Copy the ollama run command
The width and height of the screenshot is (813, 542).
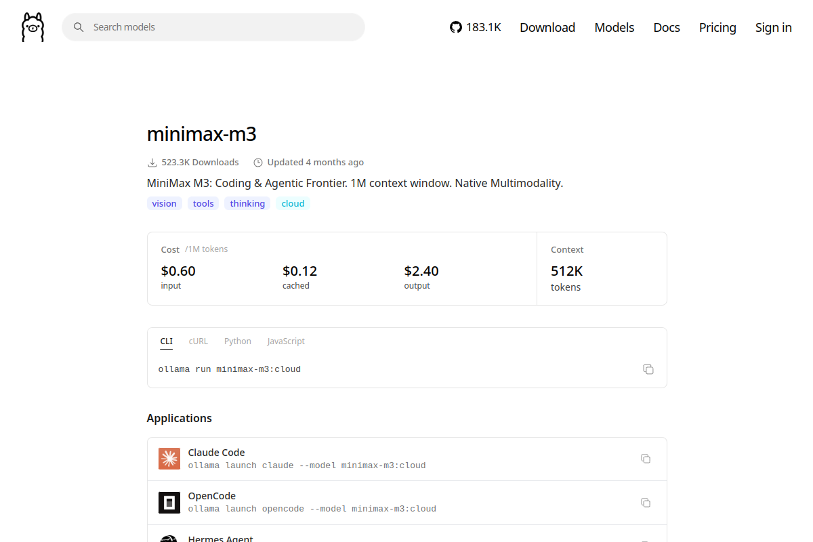(x=648, y=369)
